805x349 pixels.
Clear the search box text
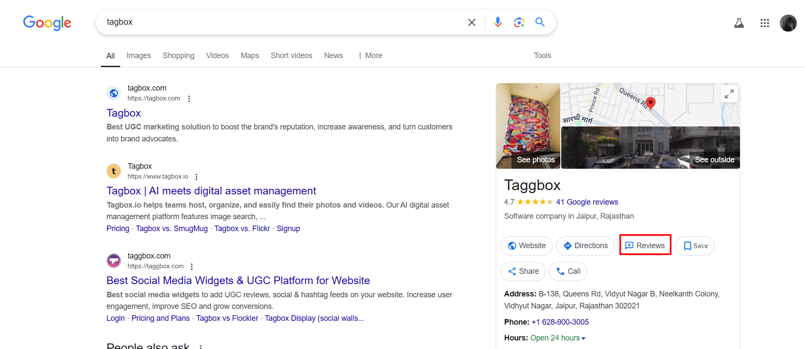(x=471, y=22)
